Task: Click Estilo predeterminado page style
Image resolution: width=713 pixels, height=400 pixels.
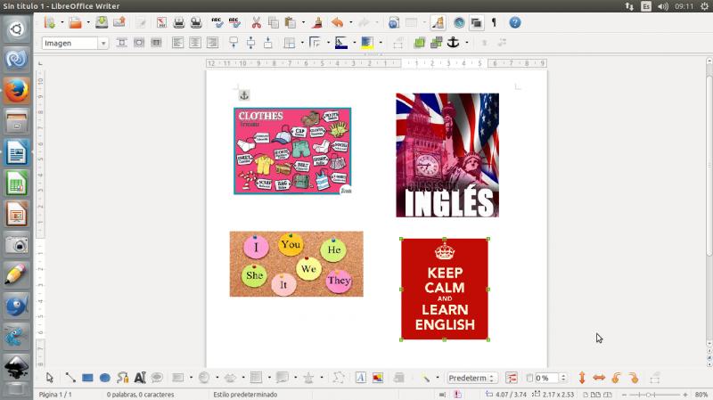Action: coord(245,395)
